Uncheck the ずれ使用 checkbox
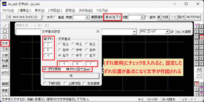Screen dimensions: 204x102 coord(45,69)
